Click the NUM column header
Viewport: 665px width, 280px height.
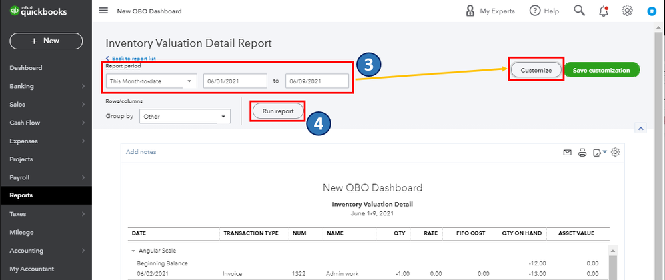point(298,233)
